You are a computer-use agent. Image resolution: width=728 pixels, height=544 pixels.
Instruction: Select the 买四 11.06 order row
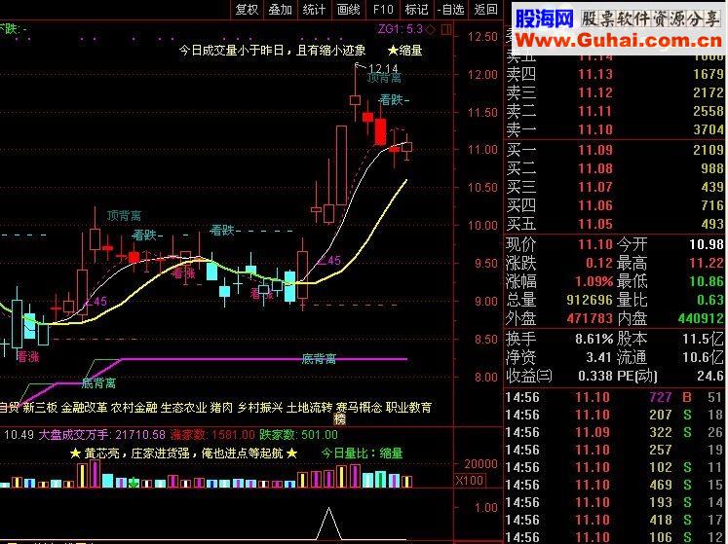point(615,205)
